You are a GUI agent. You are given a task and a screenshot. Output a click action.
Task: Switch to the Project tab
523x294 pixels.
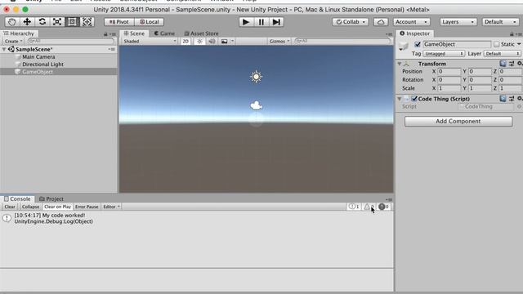click(51, 199)
